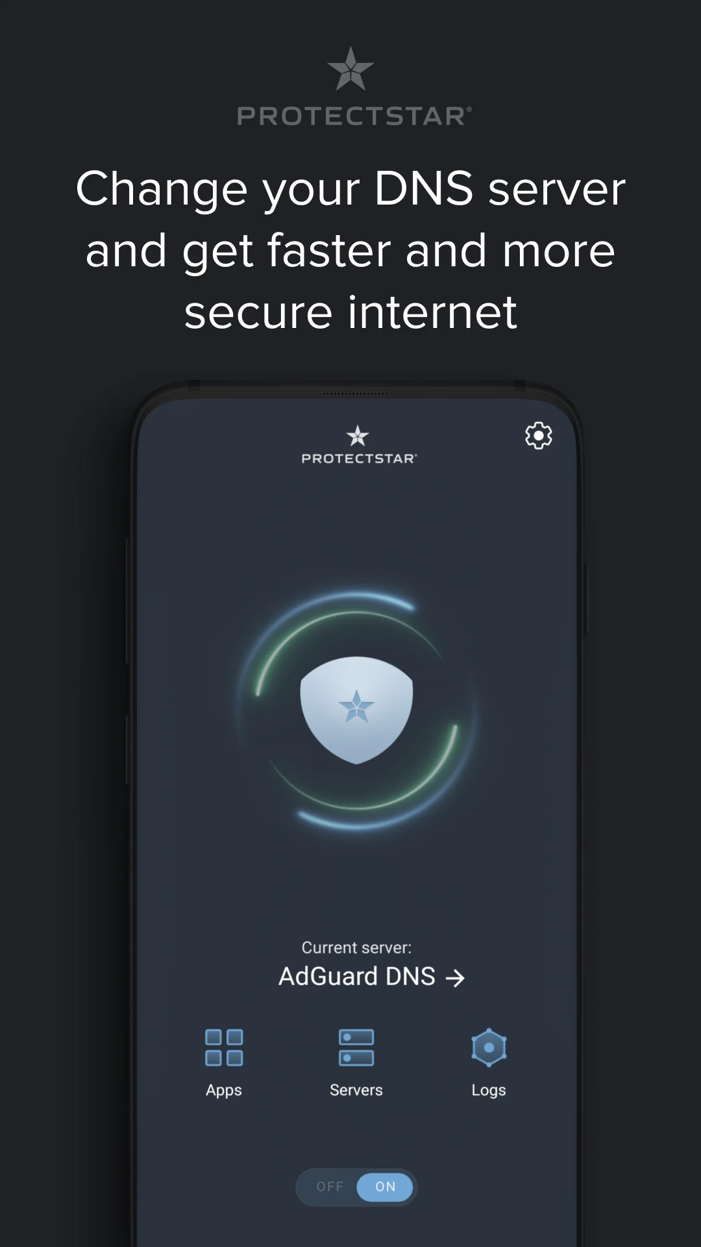Screen dimensions: 701x1247
Task: Click the in-app Protectstar star logo
Action: (358, 436)
